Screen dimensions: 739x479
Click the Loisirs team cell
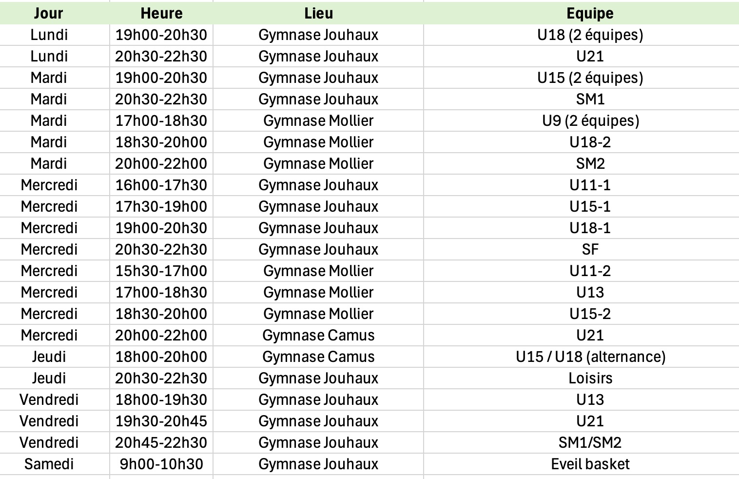click(x=590, y=378)
